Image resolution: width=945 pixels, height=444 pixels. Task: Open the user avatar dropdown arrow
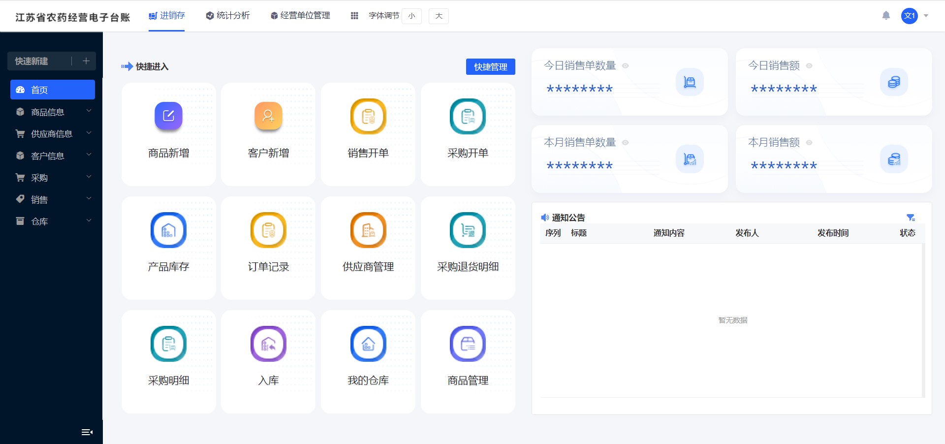pyautogui.click(x=926, y=16)
